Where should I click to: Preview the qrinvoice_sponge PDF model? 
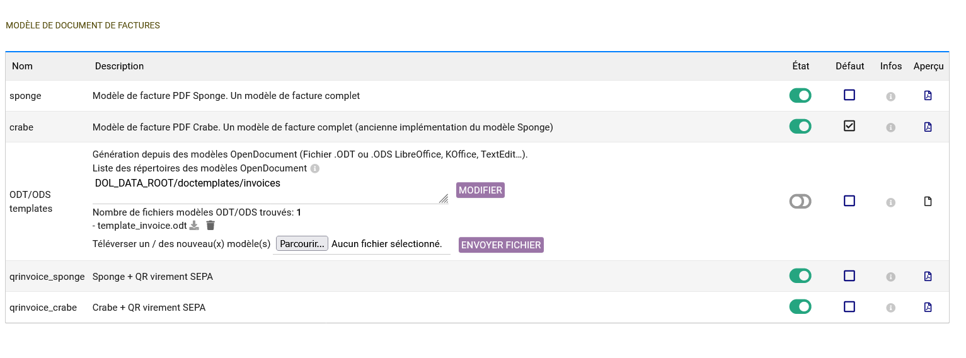(x=928, y=276)
